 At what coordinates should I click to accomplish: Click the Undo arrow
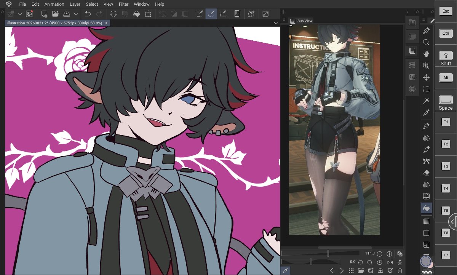88,14
